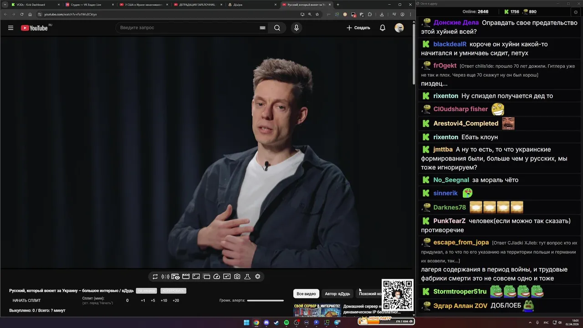Screen dimensions: 583x328
Task: Open YouTube notifications bell
Action: (383, 28)
